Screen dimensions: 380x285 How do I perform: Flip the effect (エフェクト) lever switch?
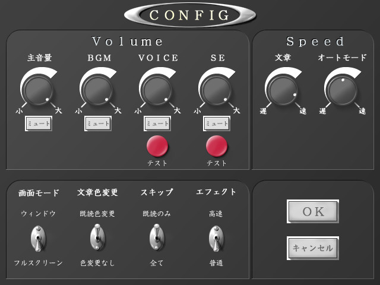tap(216, 238)
